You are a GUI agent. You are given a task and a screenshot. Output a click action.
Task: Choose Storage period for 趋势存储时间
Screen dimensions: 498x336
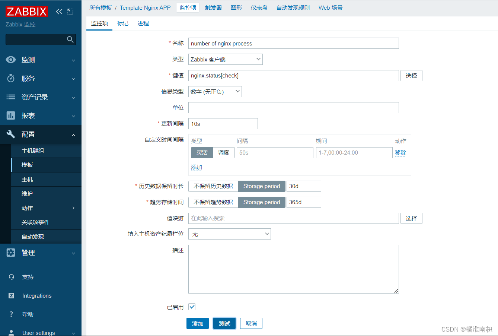262,202
